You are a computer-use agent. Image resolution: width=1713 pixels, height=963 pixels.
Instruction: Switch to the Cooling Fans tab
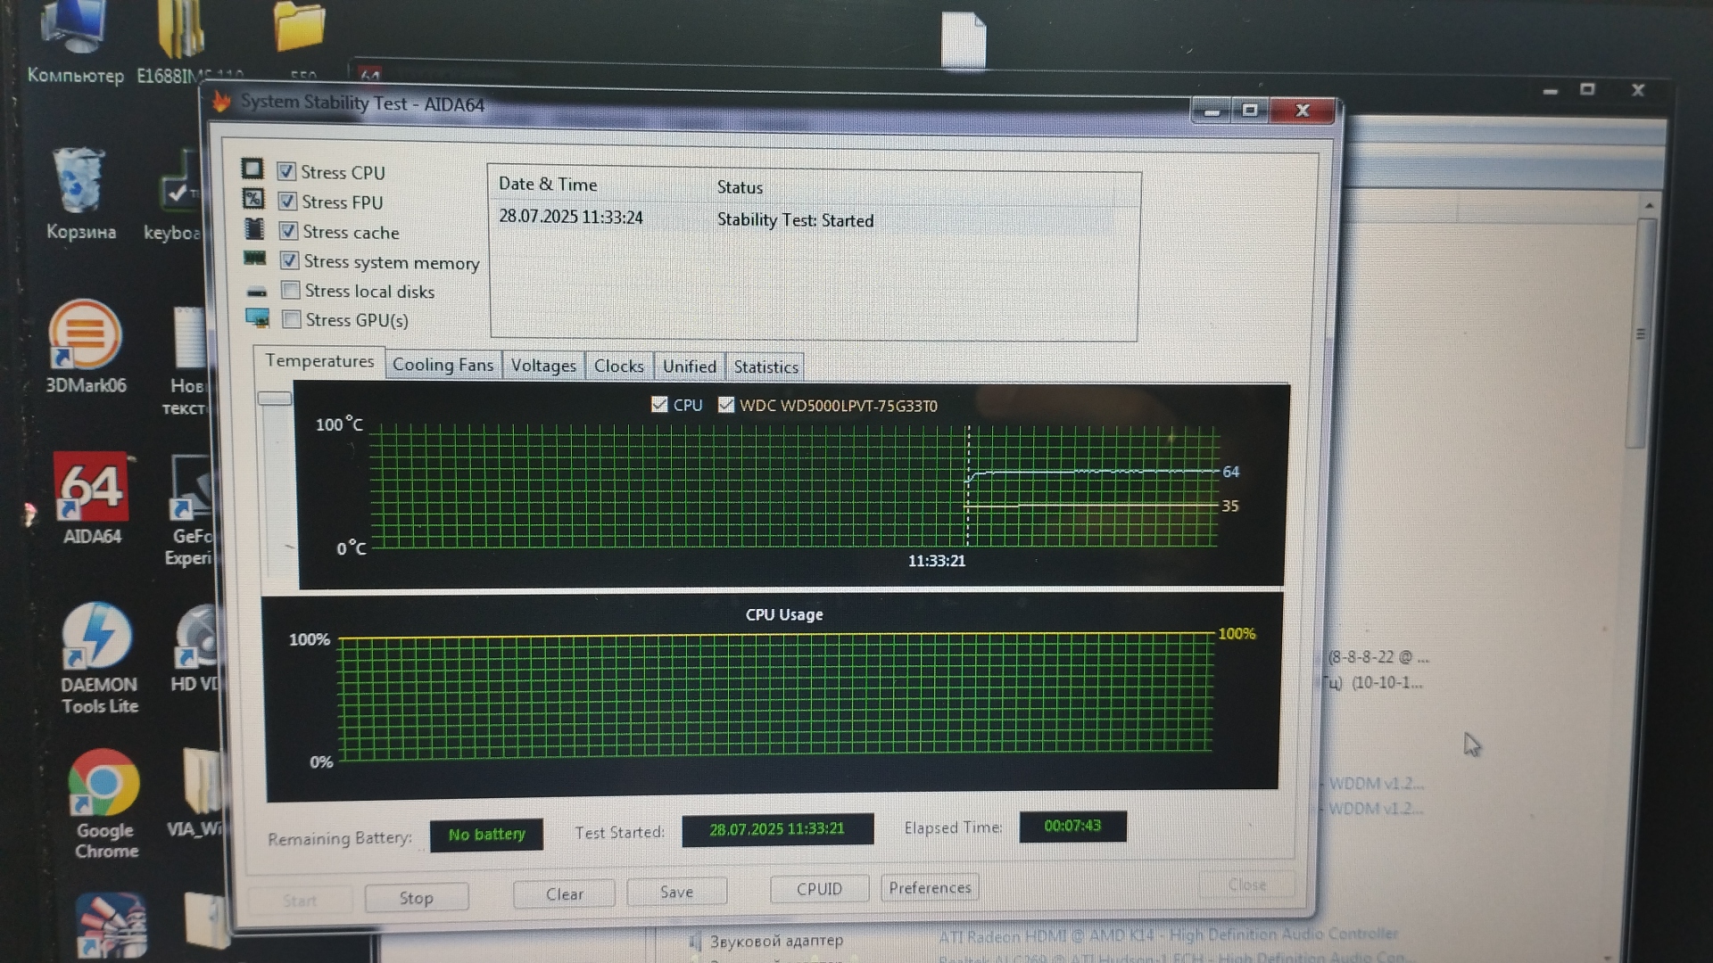(x=443, y=365)
